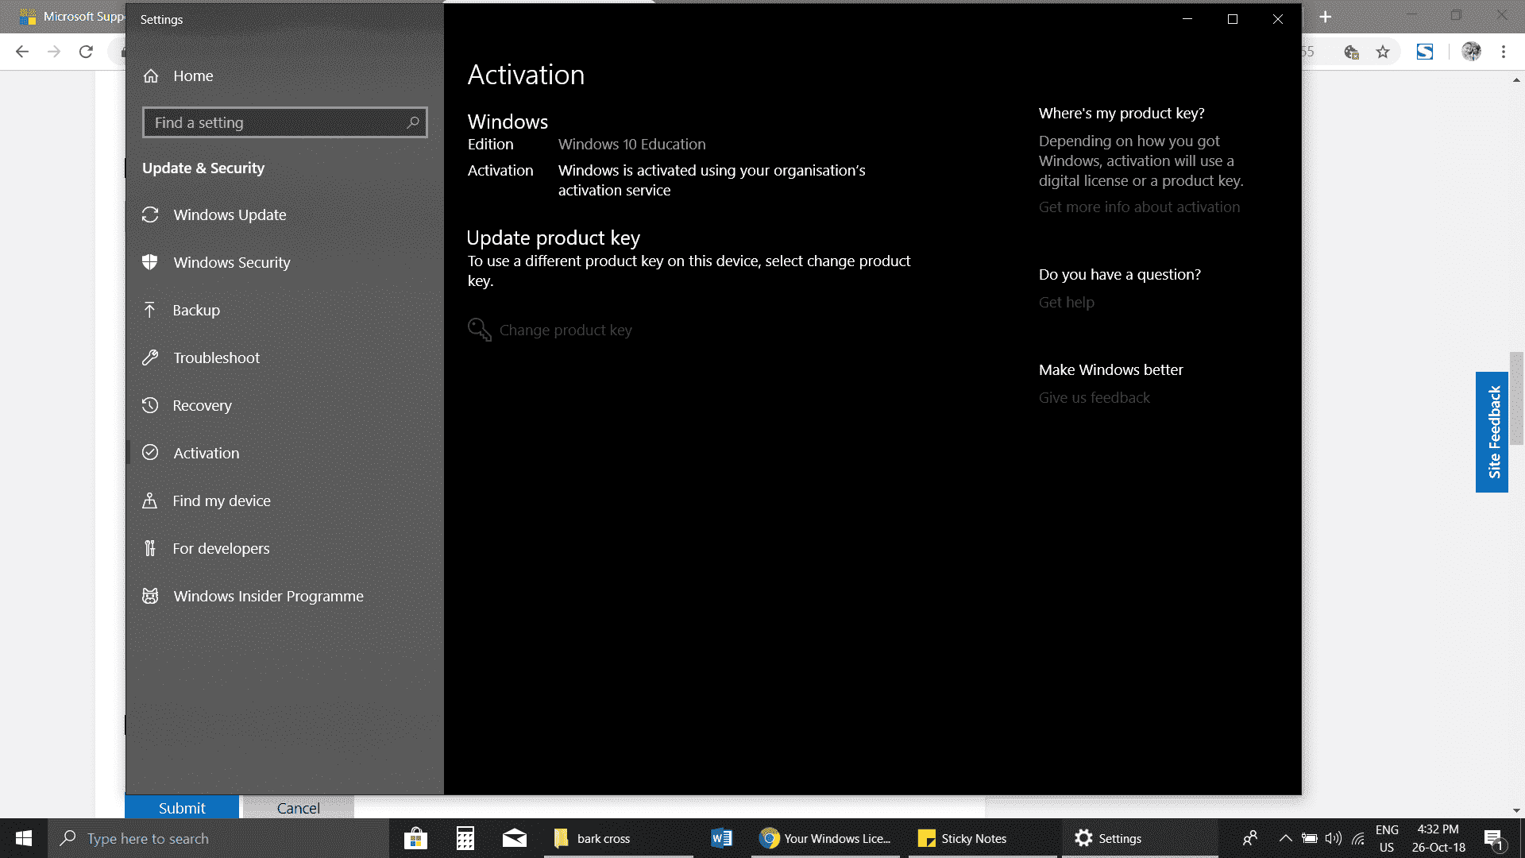This screenshot has height=858, width=1525.
Task: Open Action Center notification icon
Action: pyautogui.click(x=1493, y=838)
